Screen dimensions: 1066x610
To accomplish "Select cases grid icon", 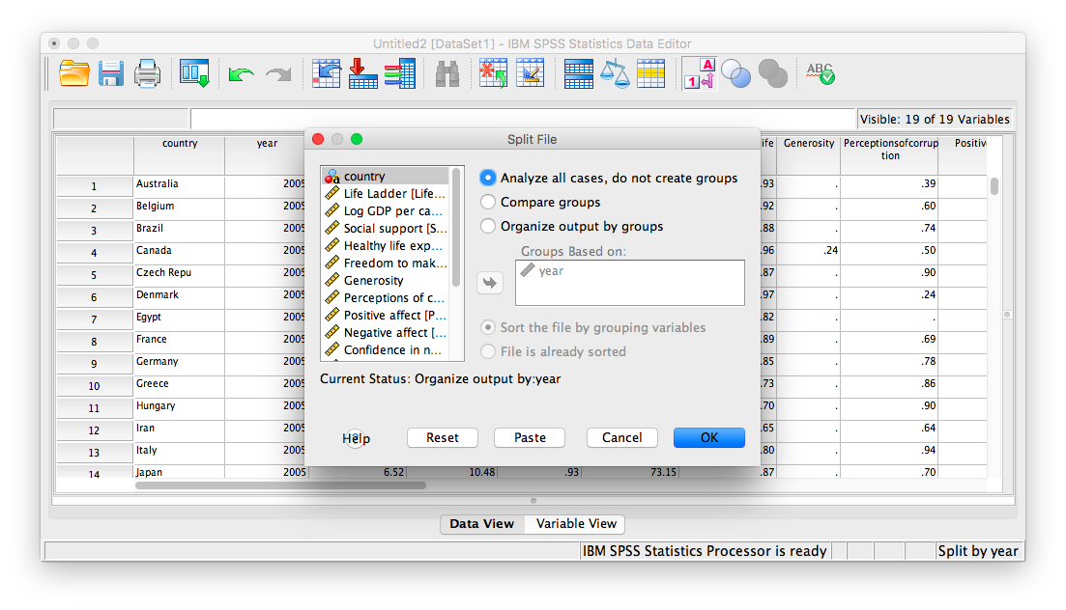I will coord(650,74).
